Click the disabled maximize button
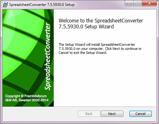Screen dimensions: 159x124 [138, 3]
